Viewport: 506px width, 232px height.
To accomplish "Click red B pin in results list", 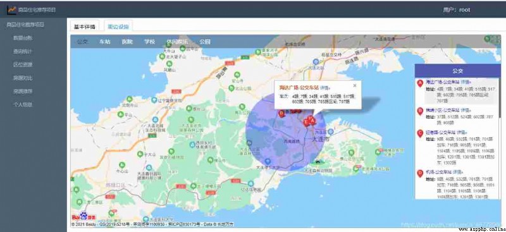I will 420,111.
